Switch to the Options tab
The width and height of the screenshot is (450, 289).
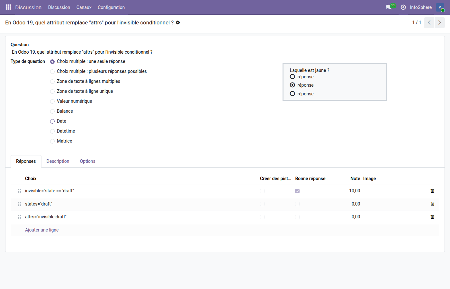87,161
